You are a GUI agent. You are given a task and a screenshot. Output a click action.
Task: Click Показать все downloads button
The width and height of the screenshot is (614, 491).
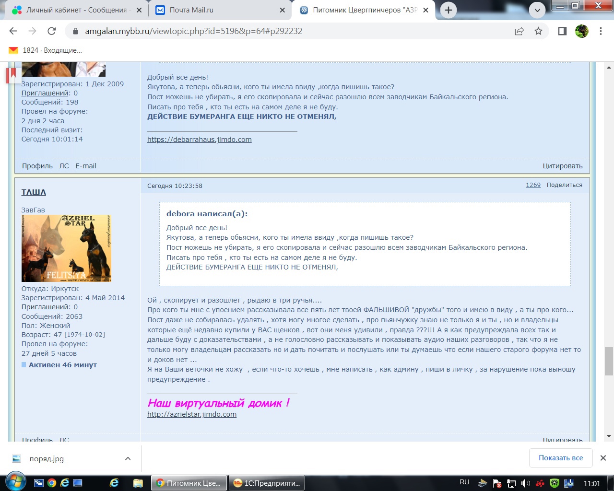point(560,458)
